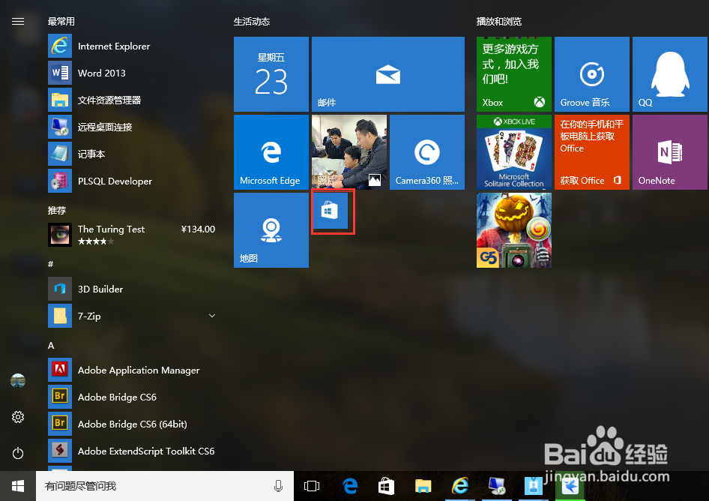Open the 邮件 mail tile
The image size is (709, 501).
[388, 74]
